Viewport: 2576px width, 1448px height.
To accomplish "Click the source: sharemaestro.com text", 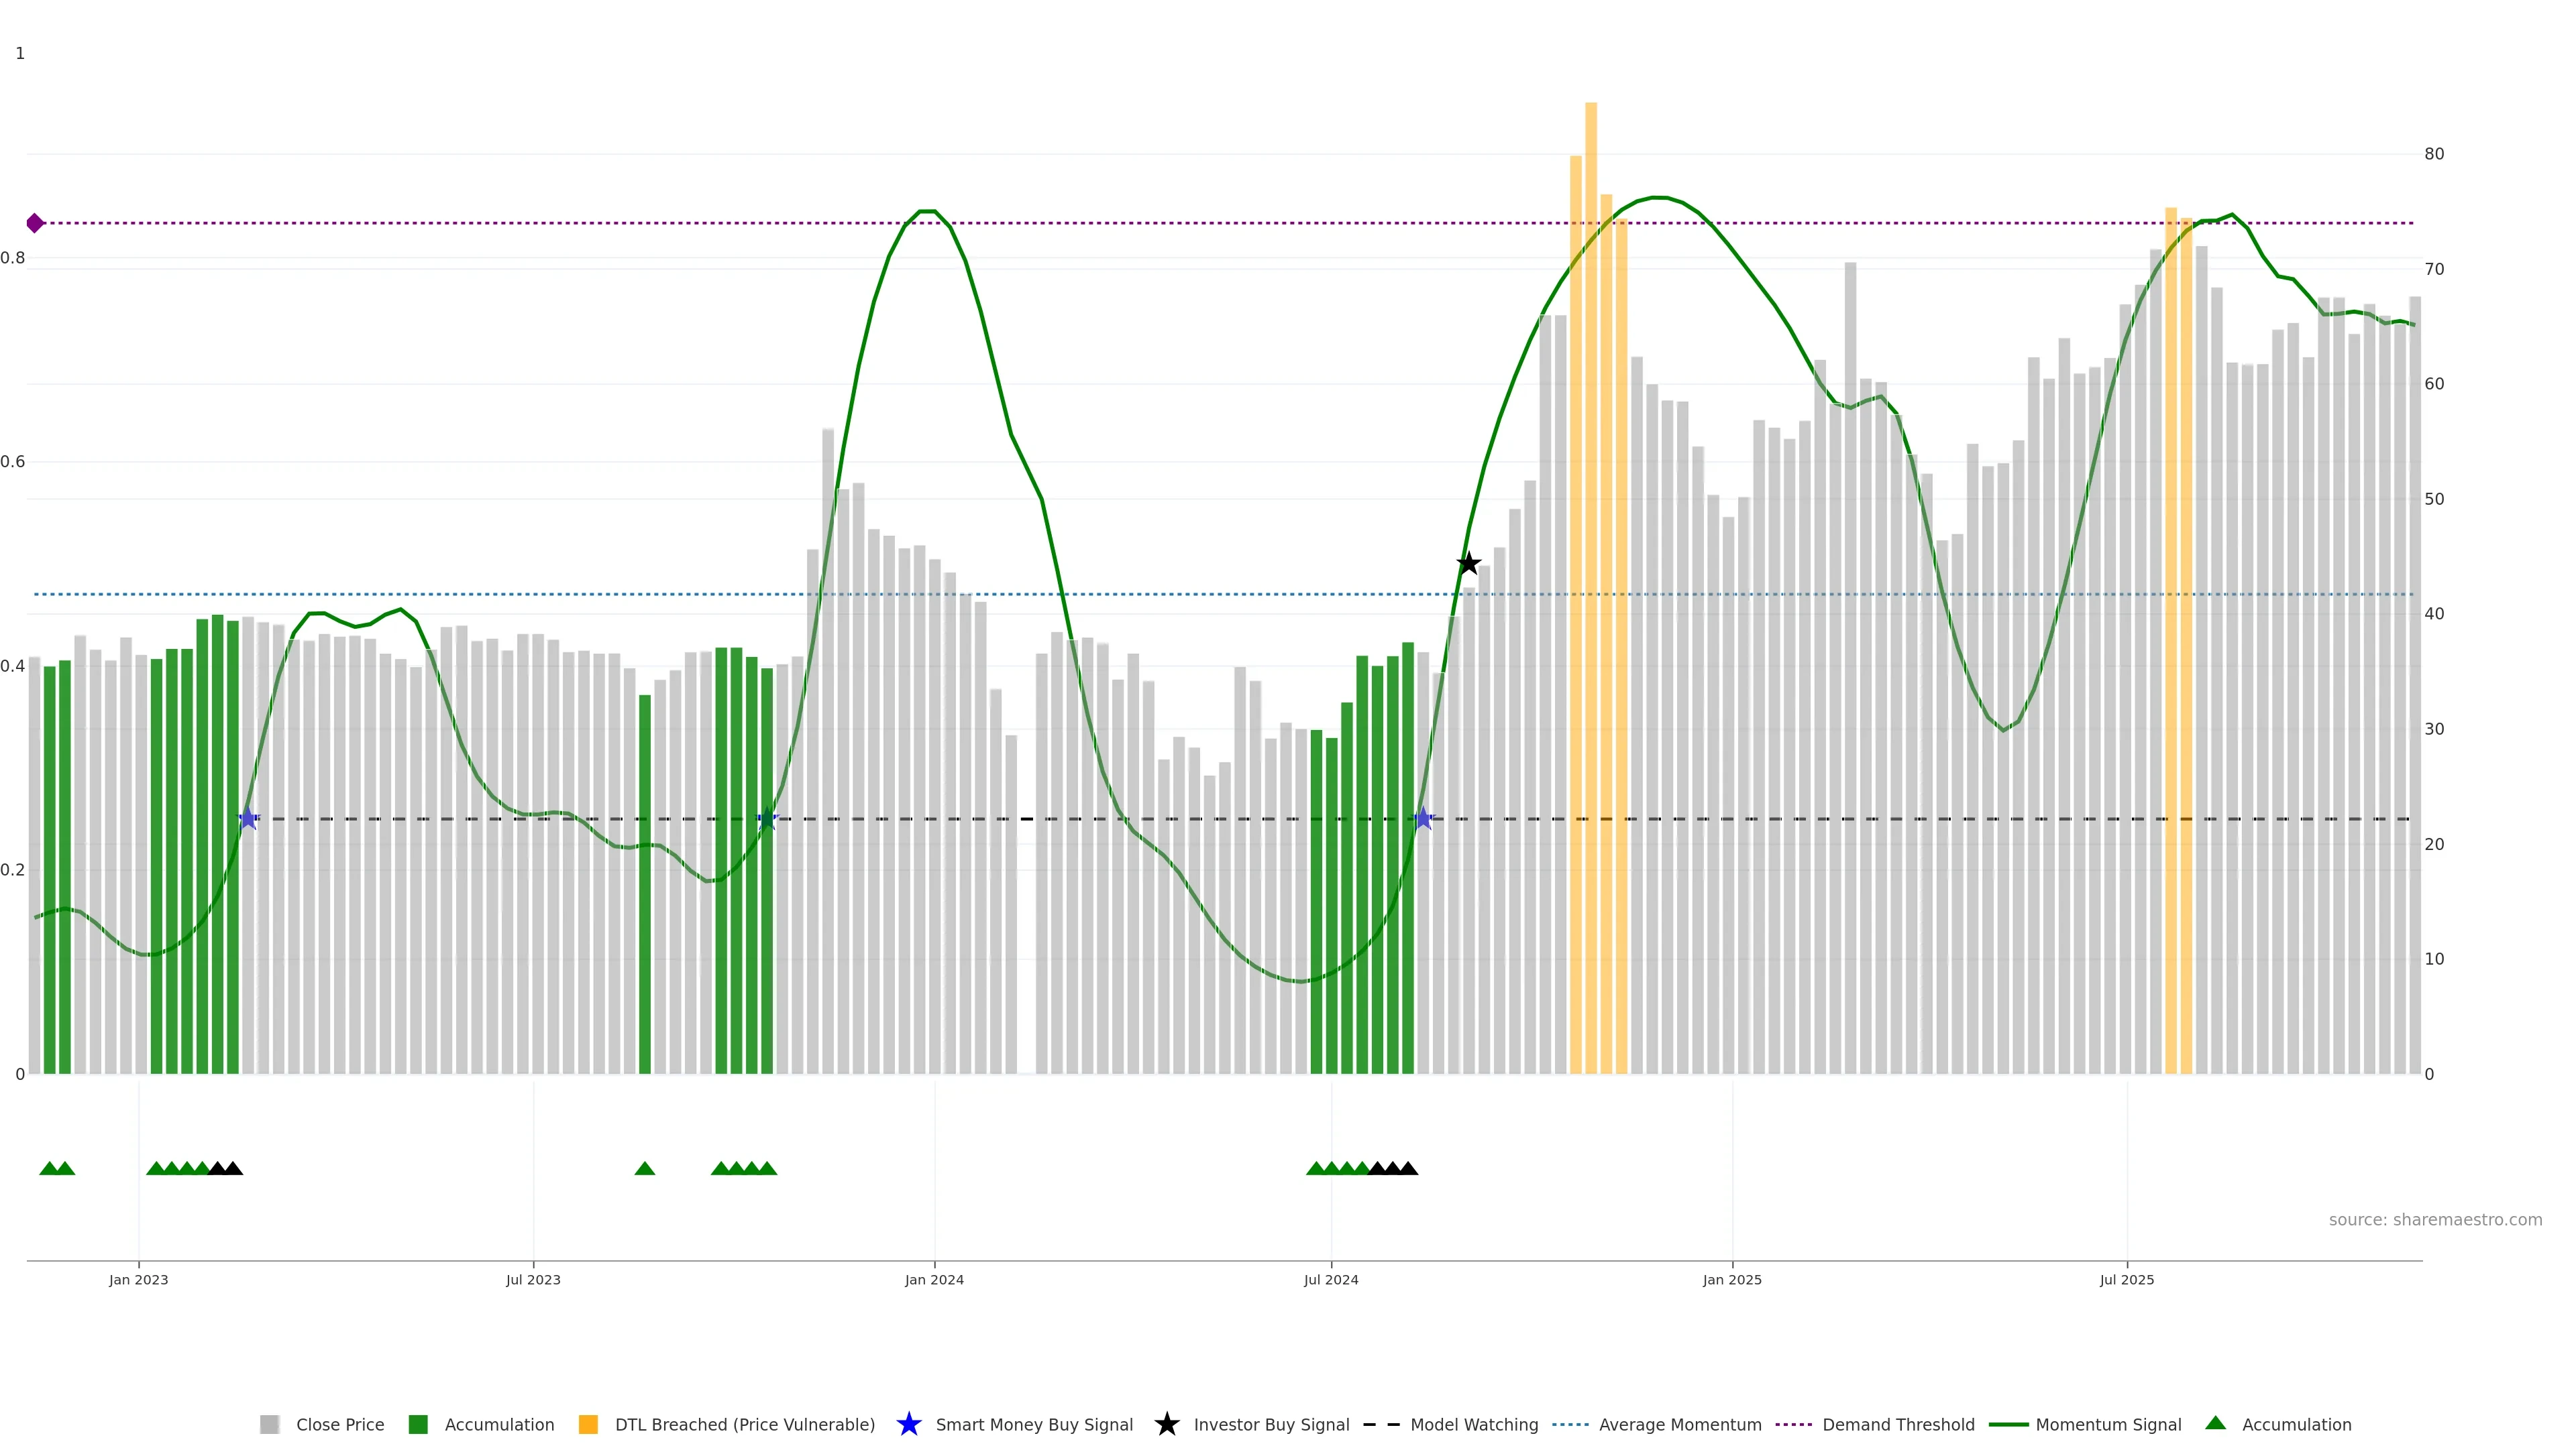I will pos(2435,1219).
